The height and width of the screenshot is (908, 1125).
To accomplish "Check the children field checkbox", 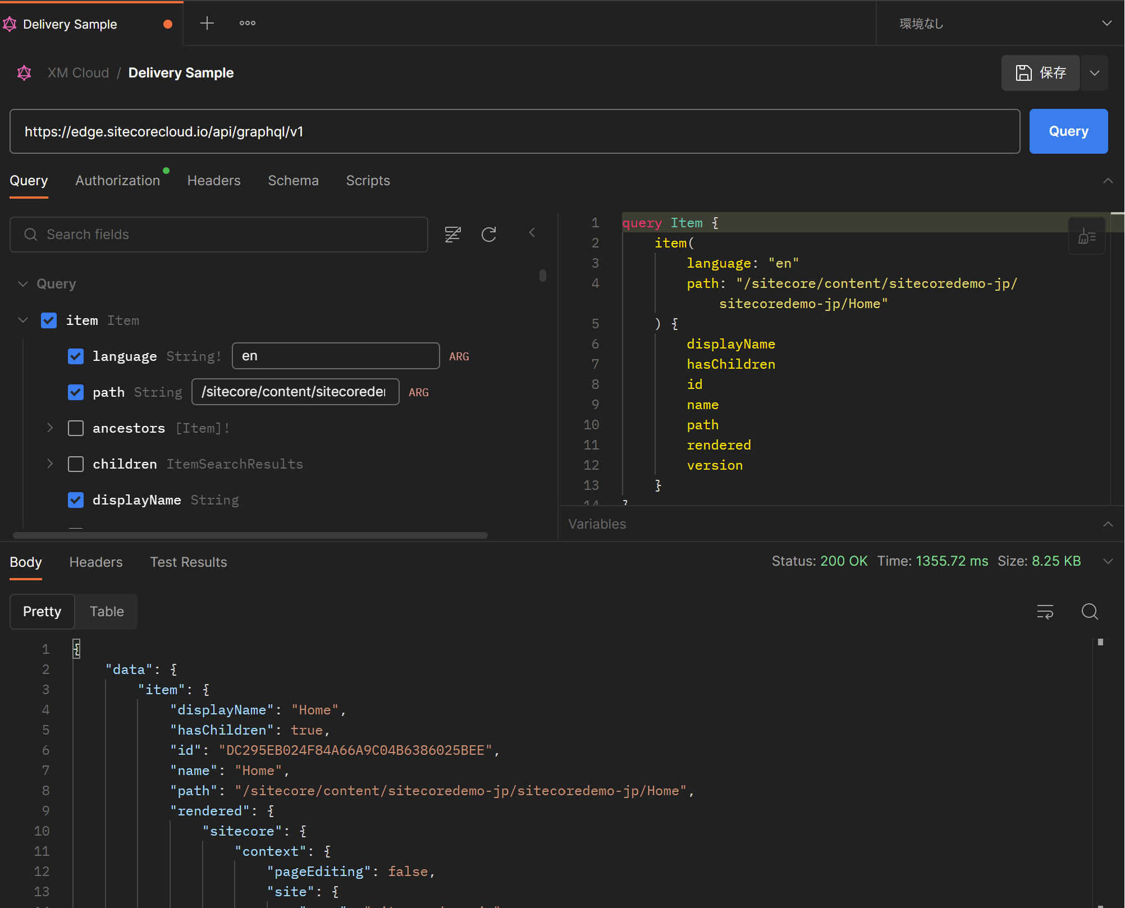I will click(76, 464).
